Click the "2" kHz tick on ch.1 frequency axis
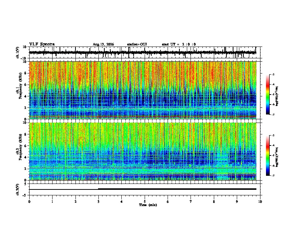 [26, 108]
